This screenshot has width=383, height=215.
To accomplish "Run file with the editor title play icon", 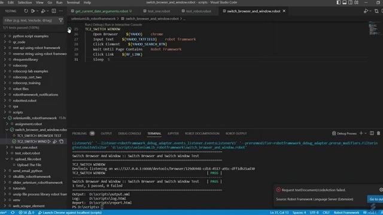I will [366, 11].
